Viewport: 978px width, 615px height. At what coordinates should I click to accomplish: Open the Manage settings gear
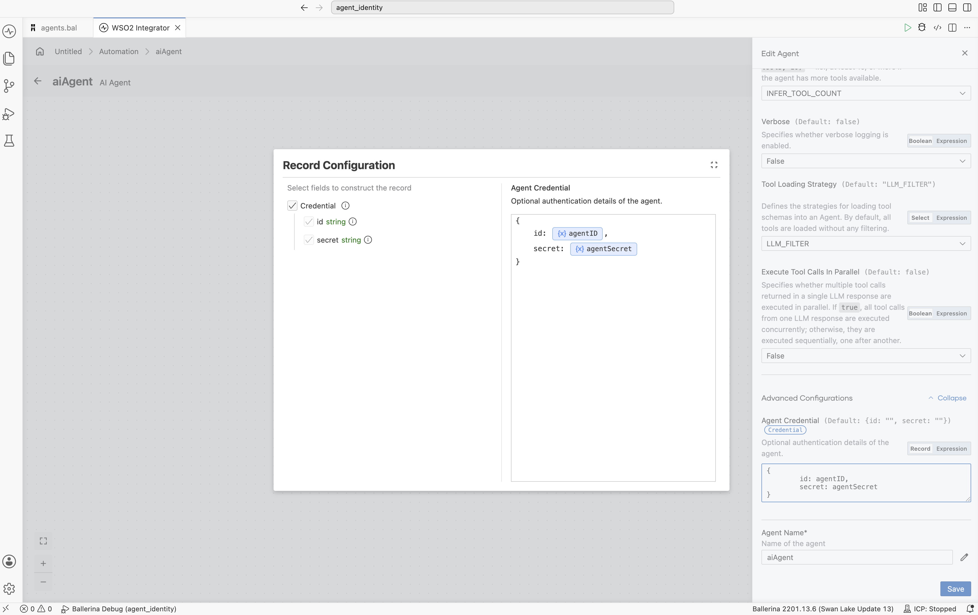pyautogui.click(x=9, y=589)
